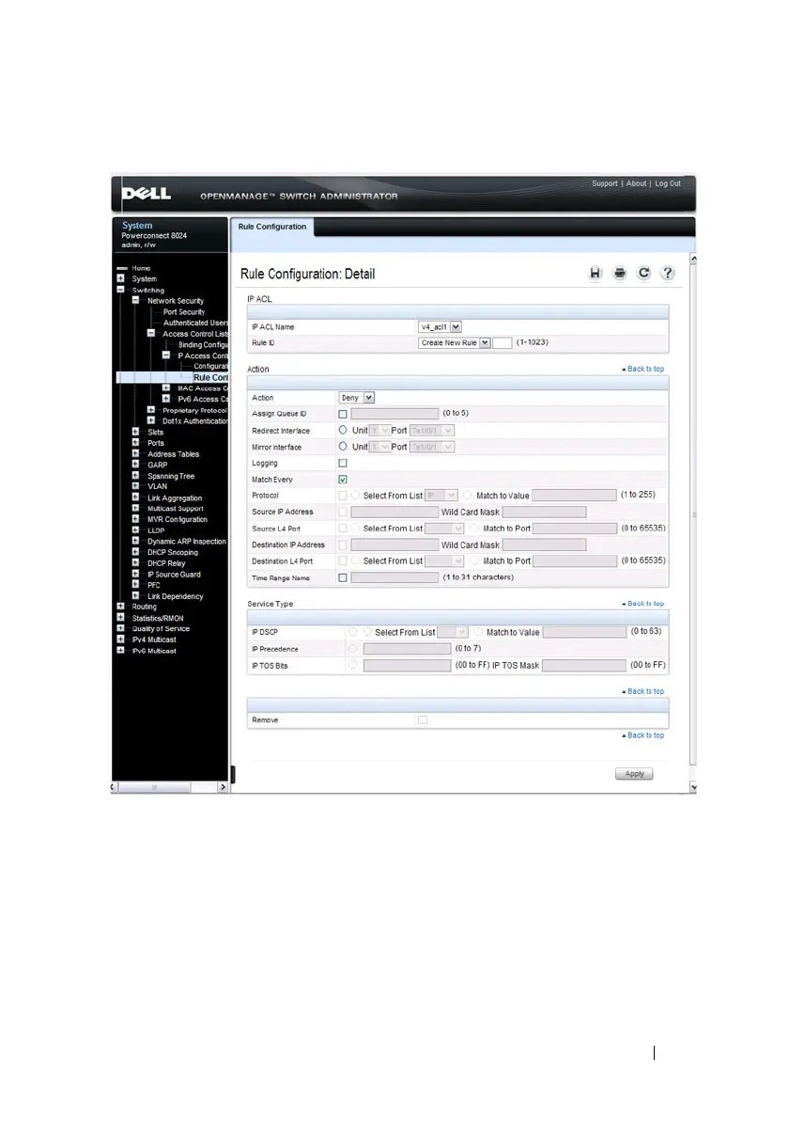Click Back to top beside Service Type

(643, 604)
